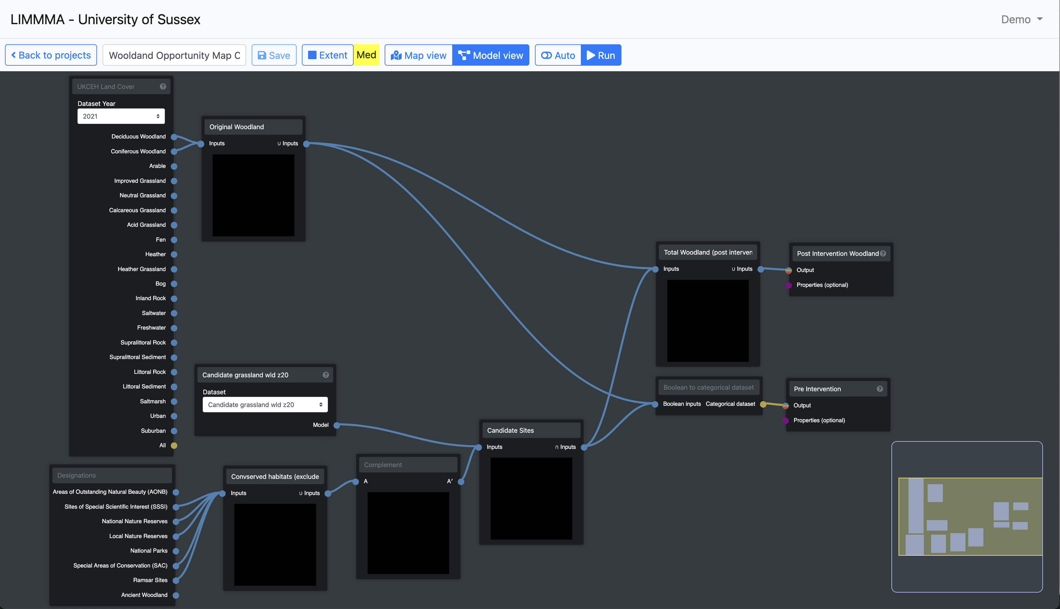Open Candidate grassland Dataset dropdown
This screenshot has width=1060, height=609.
tap(265, 405)
